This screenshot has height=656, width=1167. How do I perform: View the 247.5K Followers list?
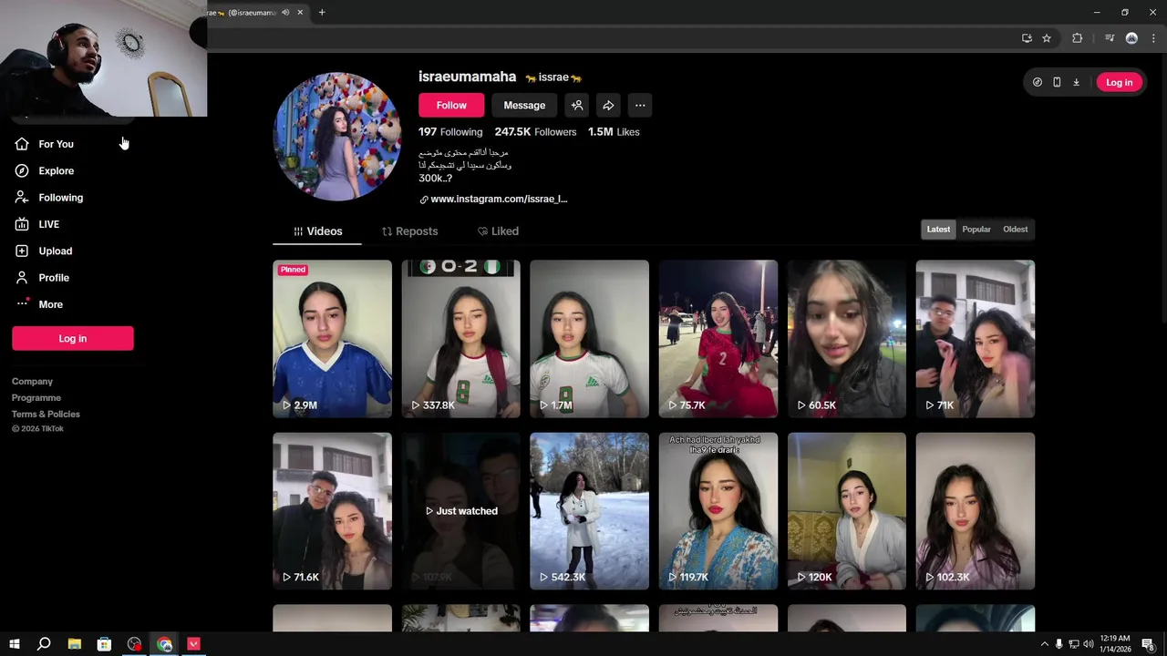pyautogui.click(x=535, y=132)
